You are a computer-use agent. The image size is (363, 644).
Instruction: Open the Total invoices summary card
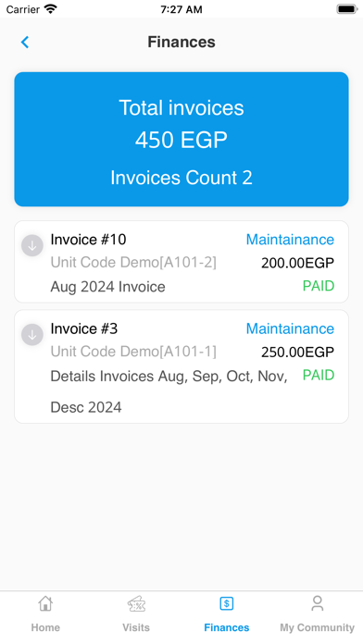[x=181, y=139]
